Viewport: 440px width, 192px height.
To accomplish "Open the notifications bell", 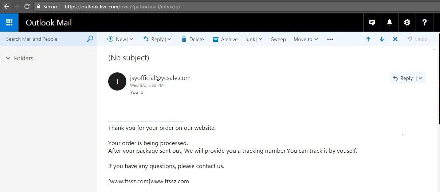I will pos(389,23).
